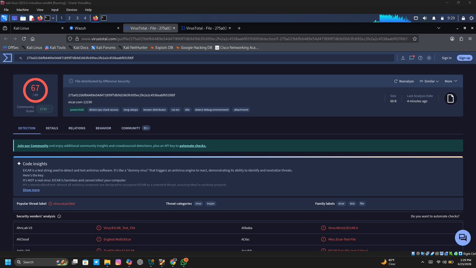Click the Join our Community link

[33, 146]
